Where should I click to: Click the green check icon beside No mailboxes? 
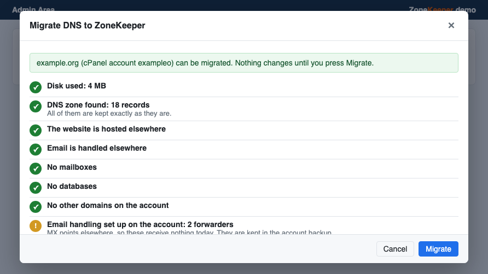click(x=36, y=168)
